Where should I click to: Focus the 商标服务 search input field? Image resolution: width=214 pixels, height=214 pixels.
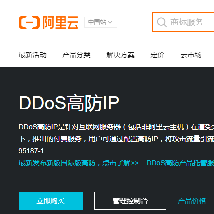click(184, 22)
